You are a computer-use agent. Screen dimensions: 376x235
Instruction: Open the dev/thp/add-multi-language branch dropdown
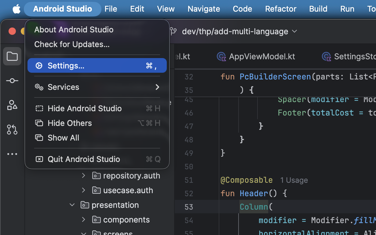239,31
